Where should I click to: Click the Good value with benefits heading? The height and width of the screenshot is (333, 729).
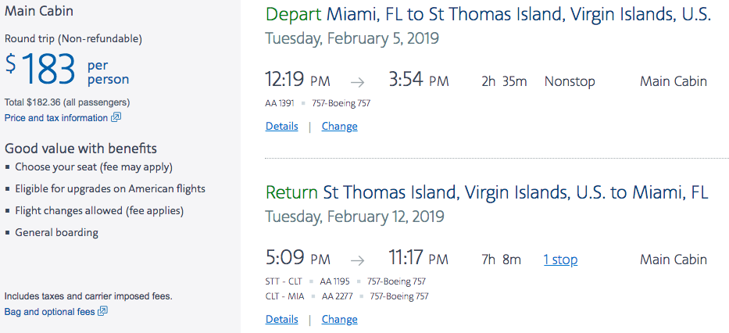click(80, 149)
